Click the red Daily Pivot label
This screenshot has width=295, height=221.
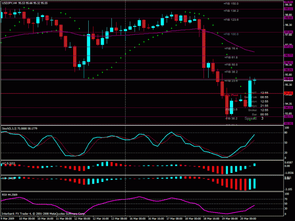click(231, 95)
